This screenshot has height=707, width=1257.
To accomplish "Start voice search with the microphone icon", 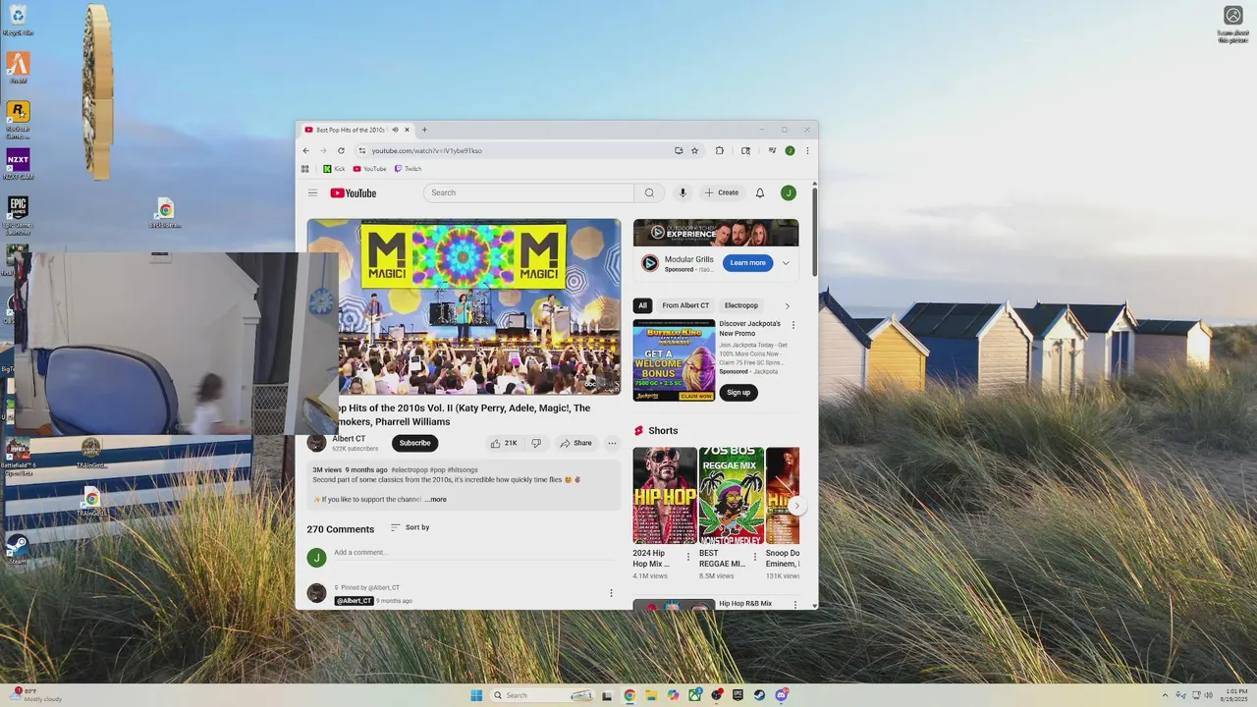I will click(x=683, y=193).
